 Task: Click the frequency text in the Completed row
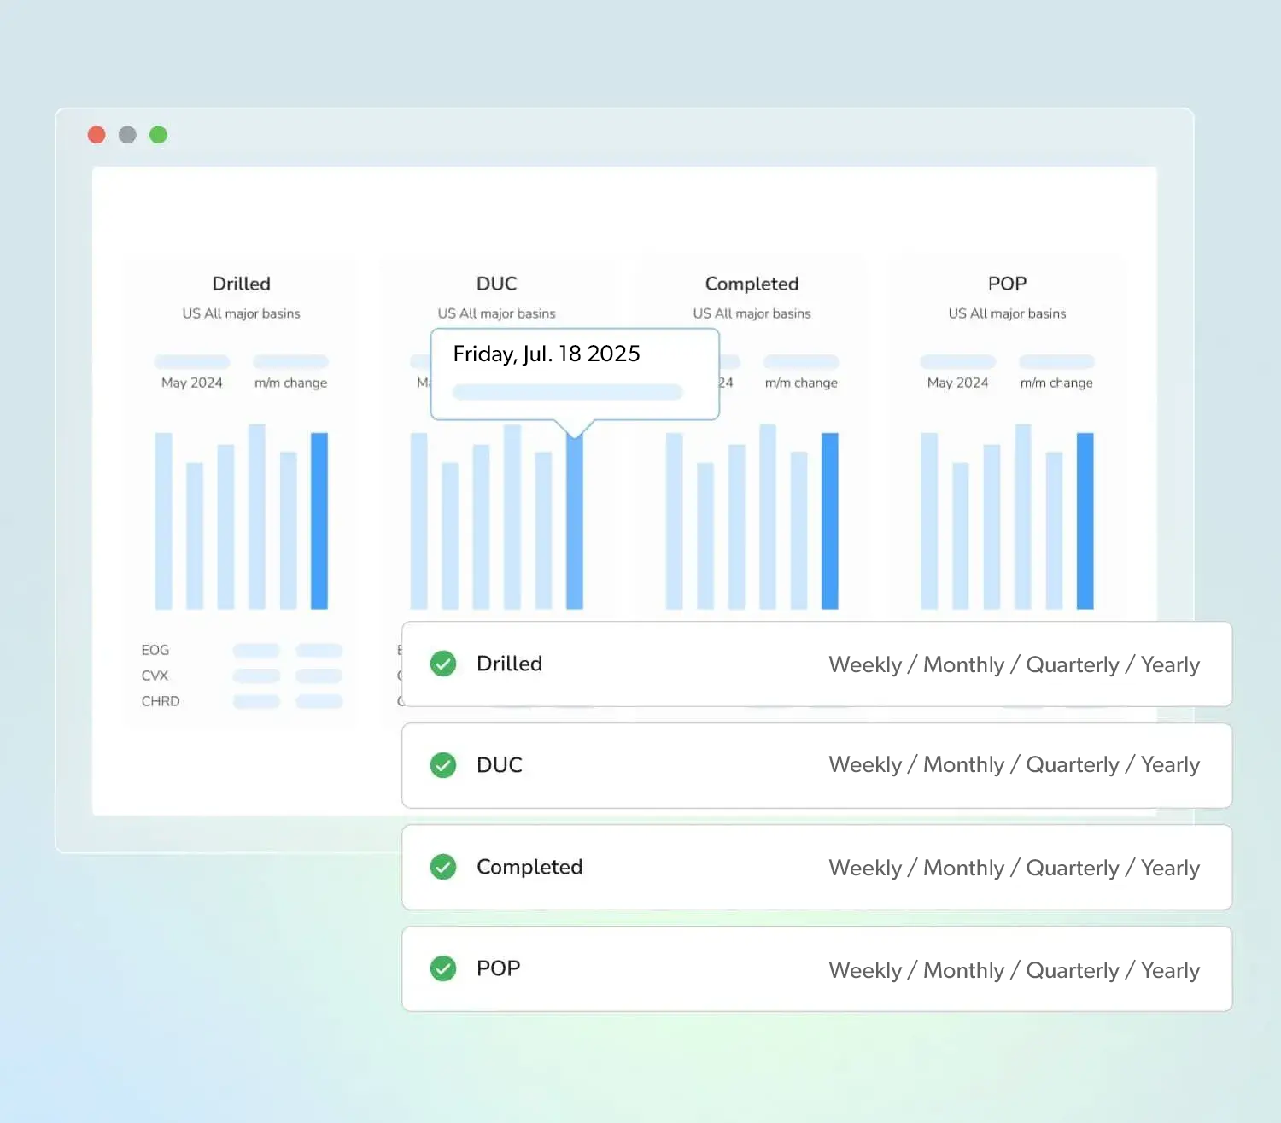coord(1014,868)
